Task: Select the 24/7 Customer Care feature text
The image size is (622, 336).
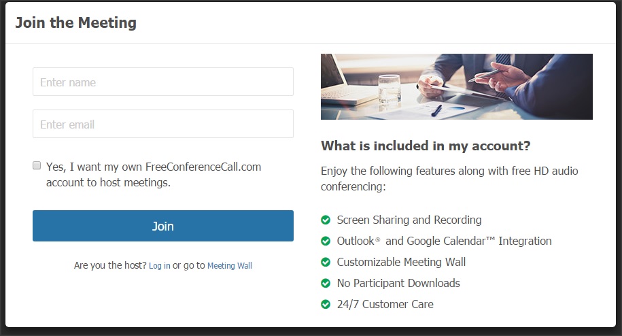Action: click(x=385, y=304)
